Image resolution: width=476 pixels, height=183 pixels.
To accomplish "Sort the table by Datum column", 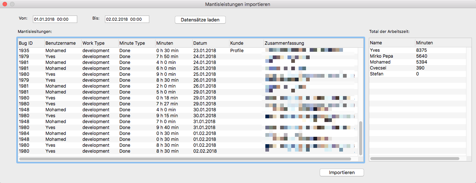I will (210, 43).
